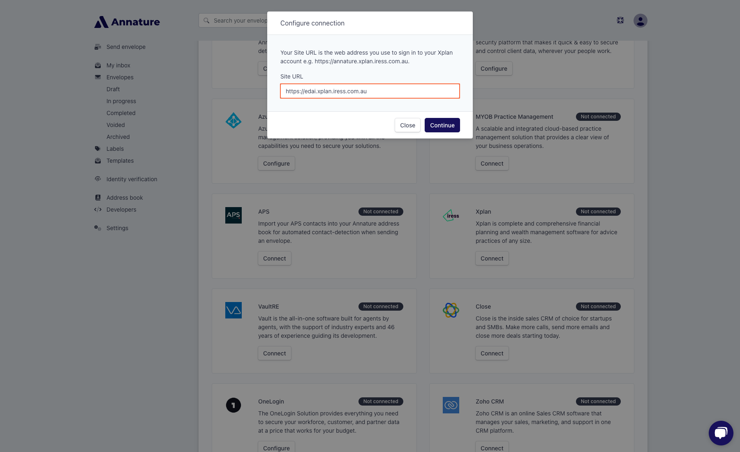740x452 pixels.
Task: Click the APS integration icon
Action: [233, 215]
